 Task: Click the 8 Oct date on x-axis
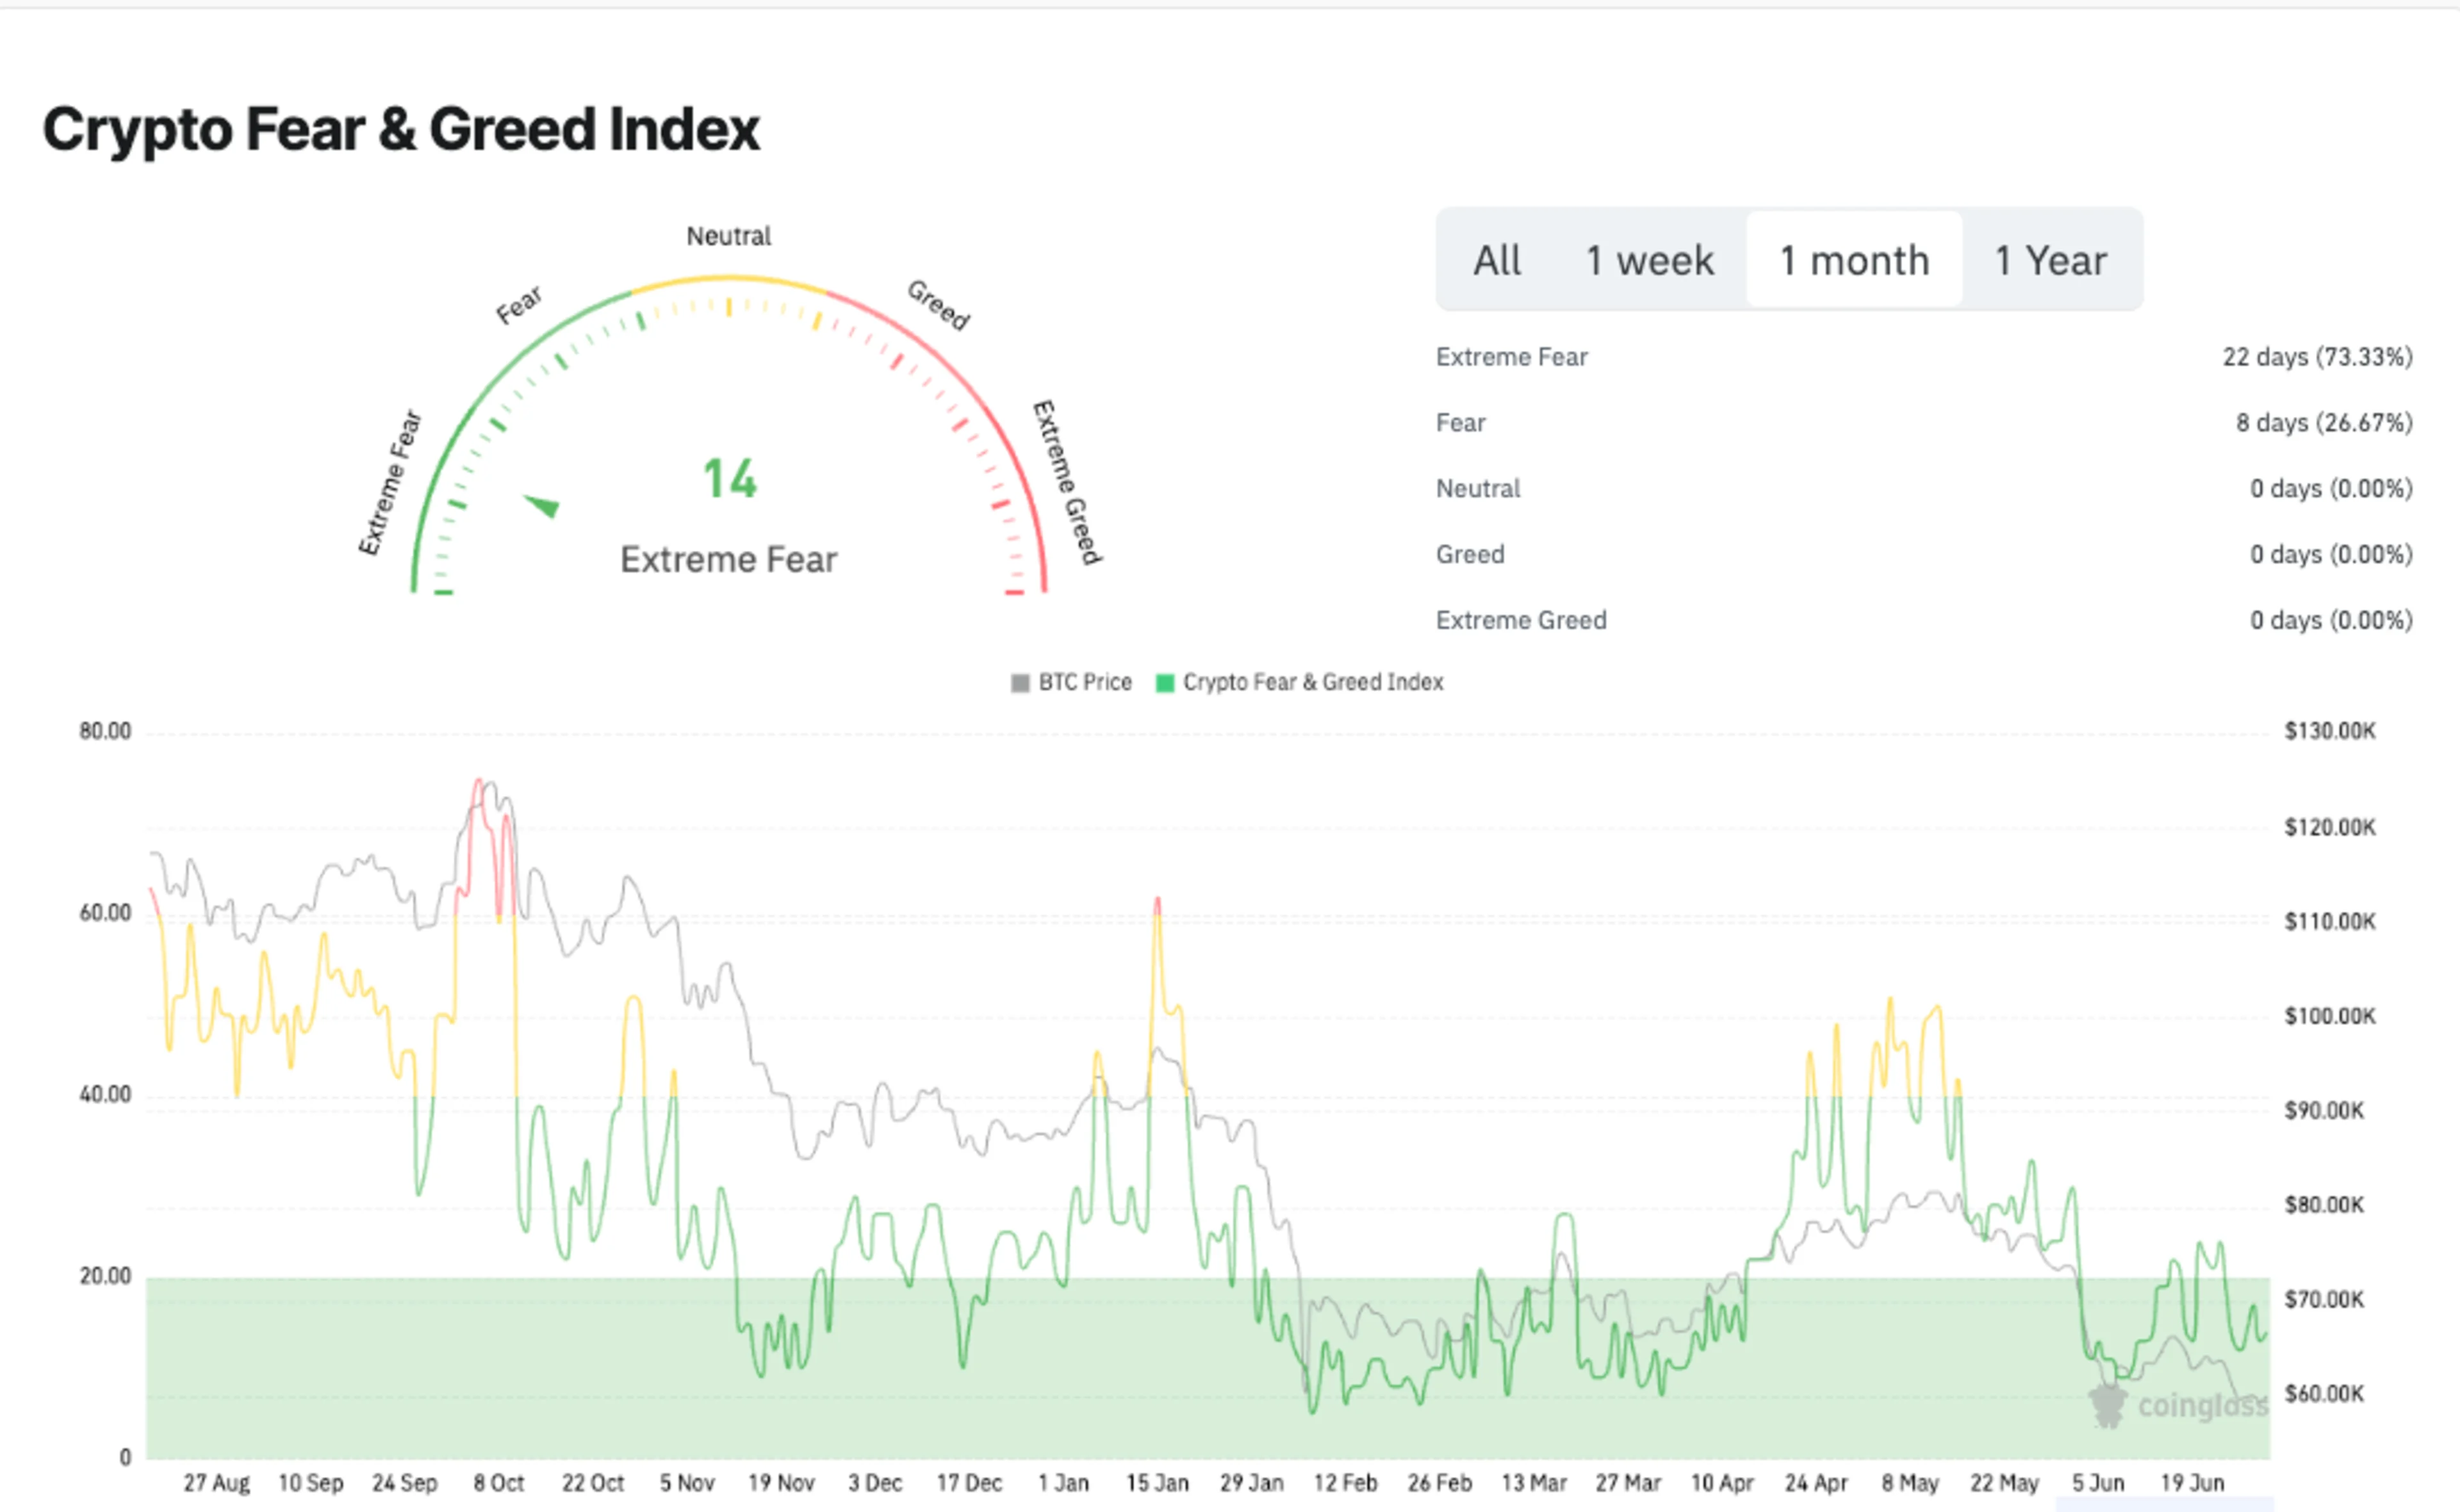(x=498, y=1483)
